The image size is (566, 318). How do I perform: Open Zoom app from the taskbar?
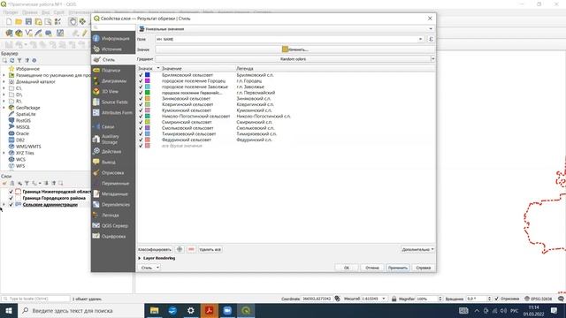point(227,310)
